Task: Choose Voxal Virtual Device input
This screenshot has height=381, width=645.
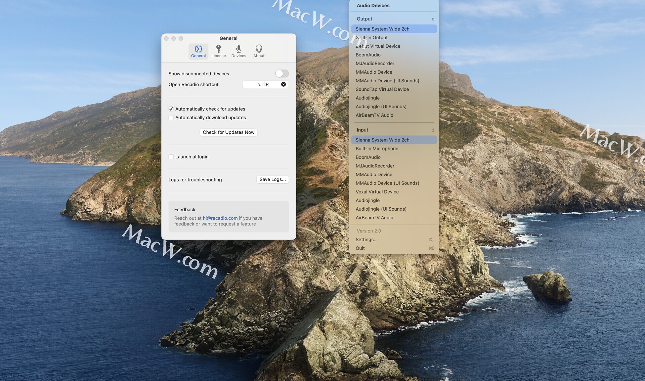Action: (x=377, y=192)
